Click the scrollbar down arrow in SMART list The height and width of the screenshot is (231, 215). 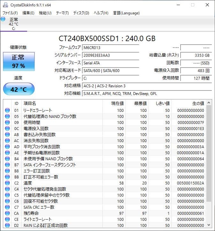(209, 225)
